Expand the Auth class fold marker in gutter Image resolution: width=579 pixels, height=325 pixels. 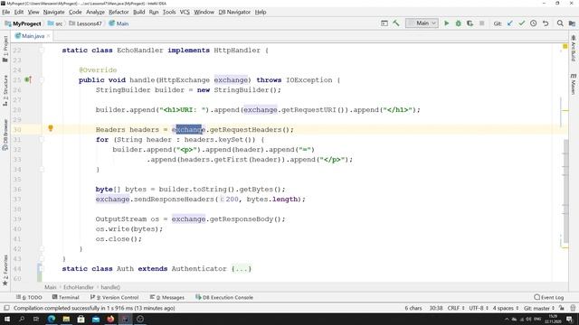(x=42, y=269)
